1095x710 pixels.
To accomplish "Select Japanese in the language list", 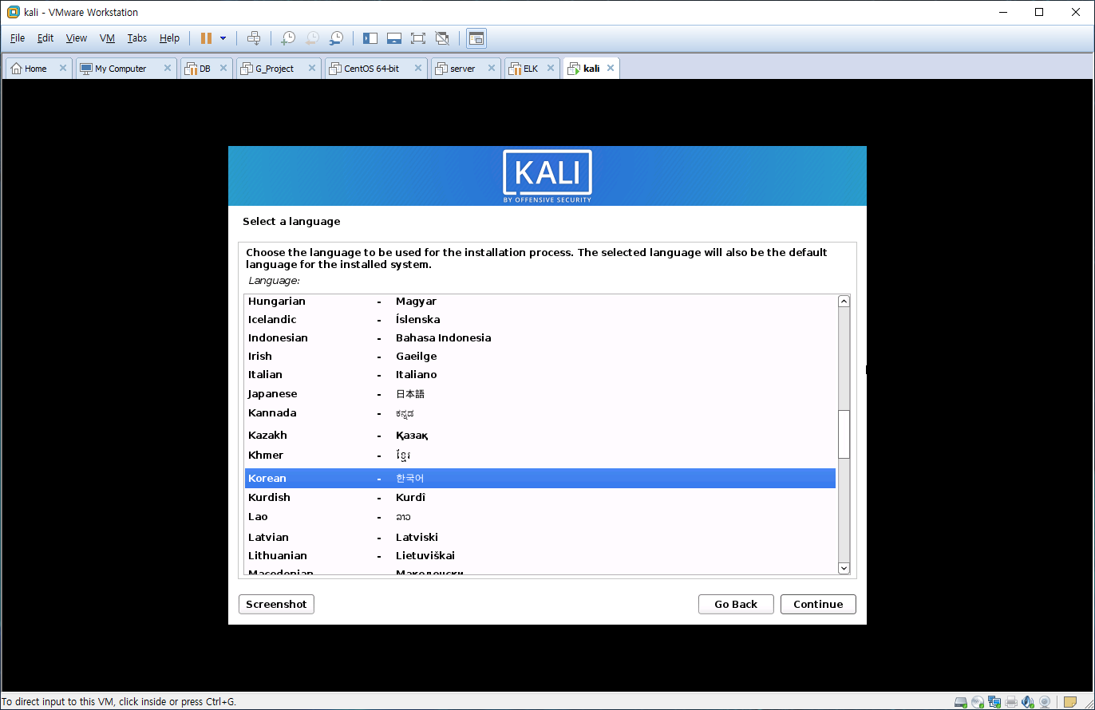I will (272, 394).
